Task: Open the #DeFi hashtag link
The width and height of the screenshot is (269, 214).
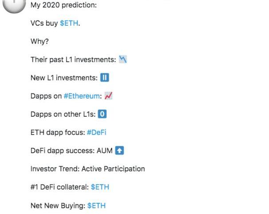Action: [97, 132]
